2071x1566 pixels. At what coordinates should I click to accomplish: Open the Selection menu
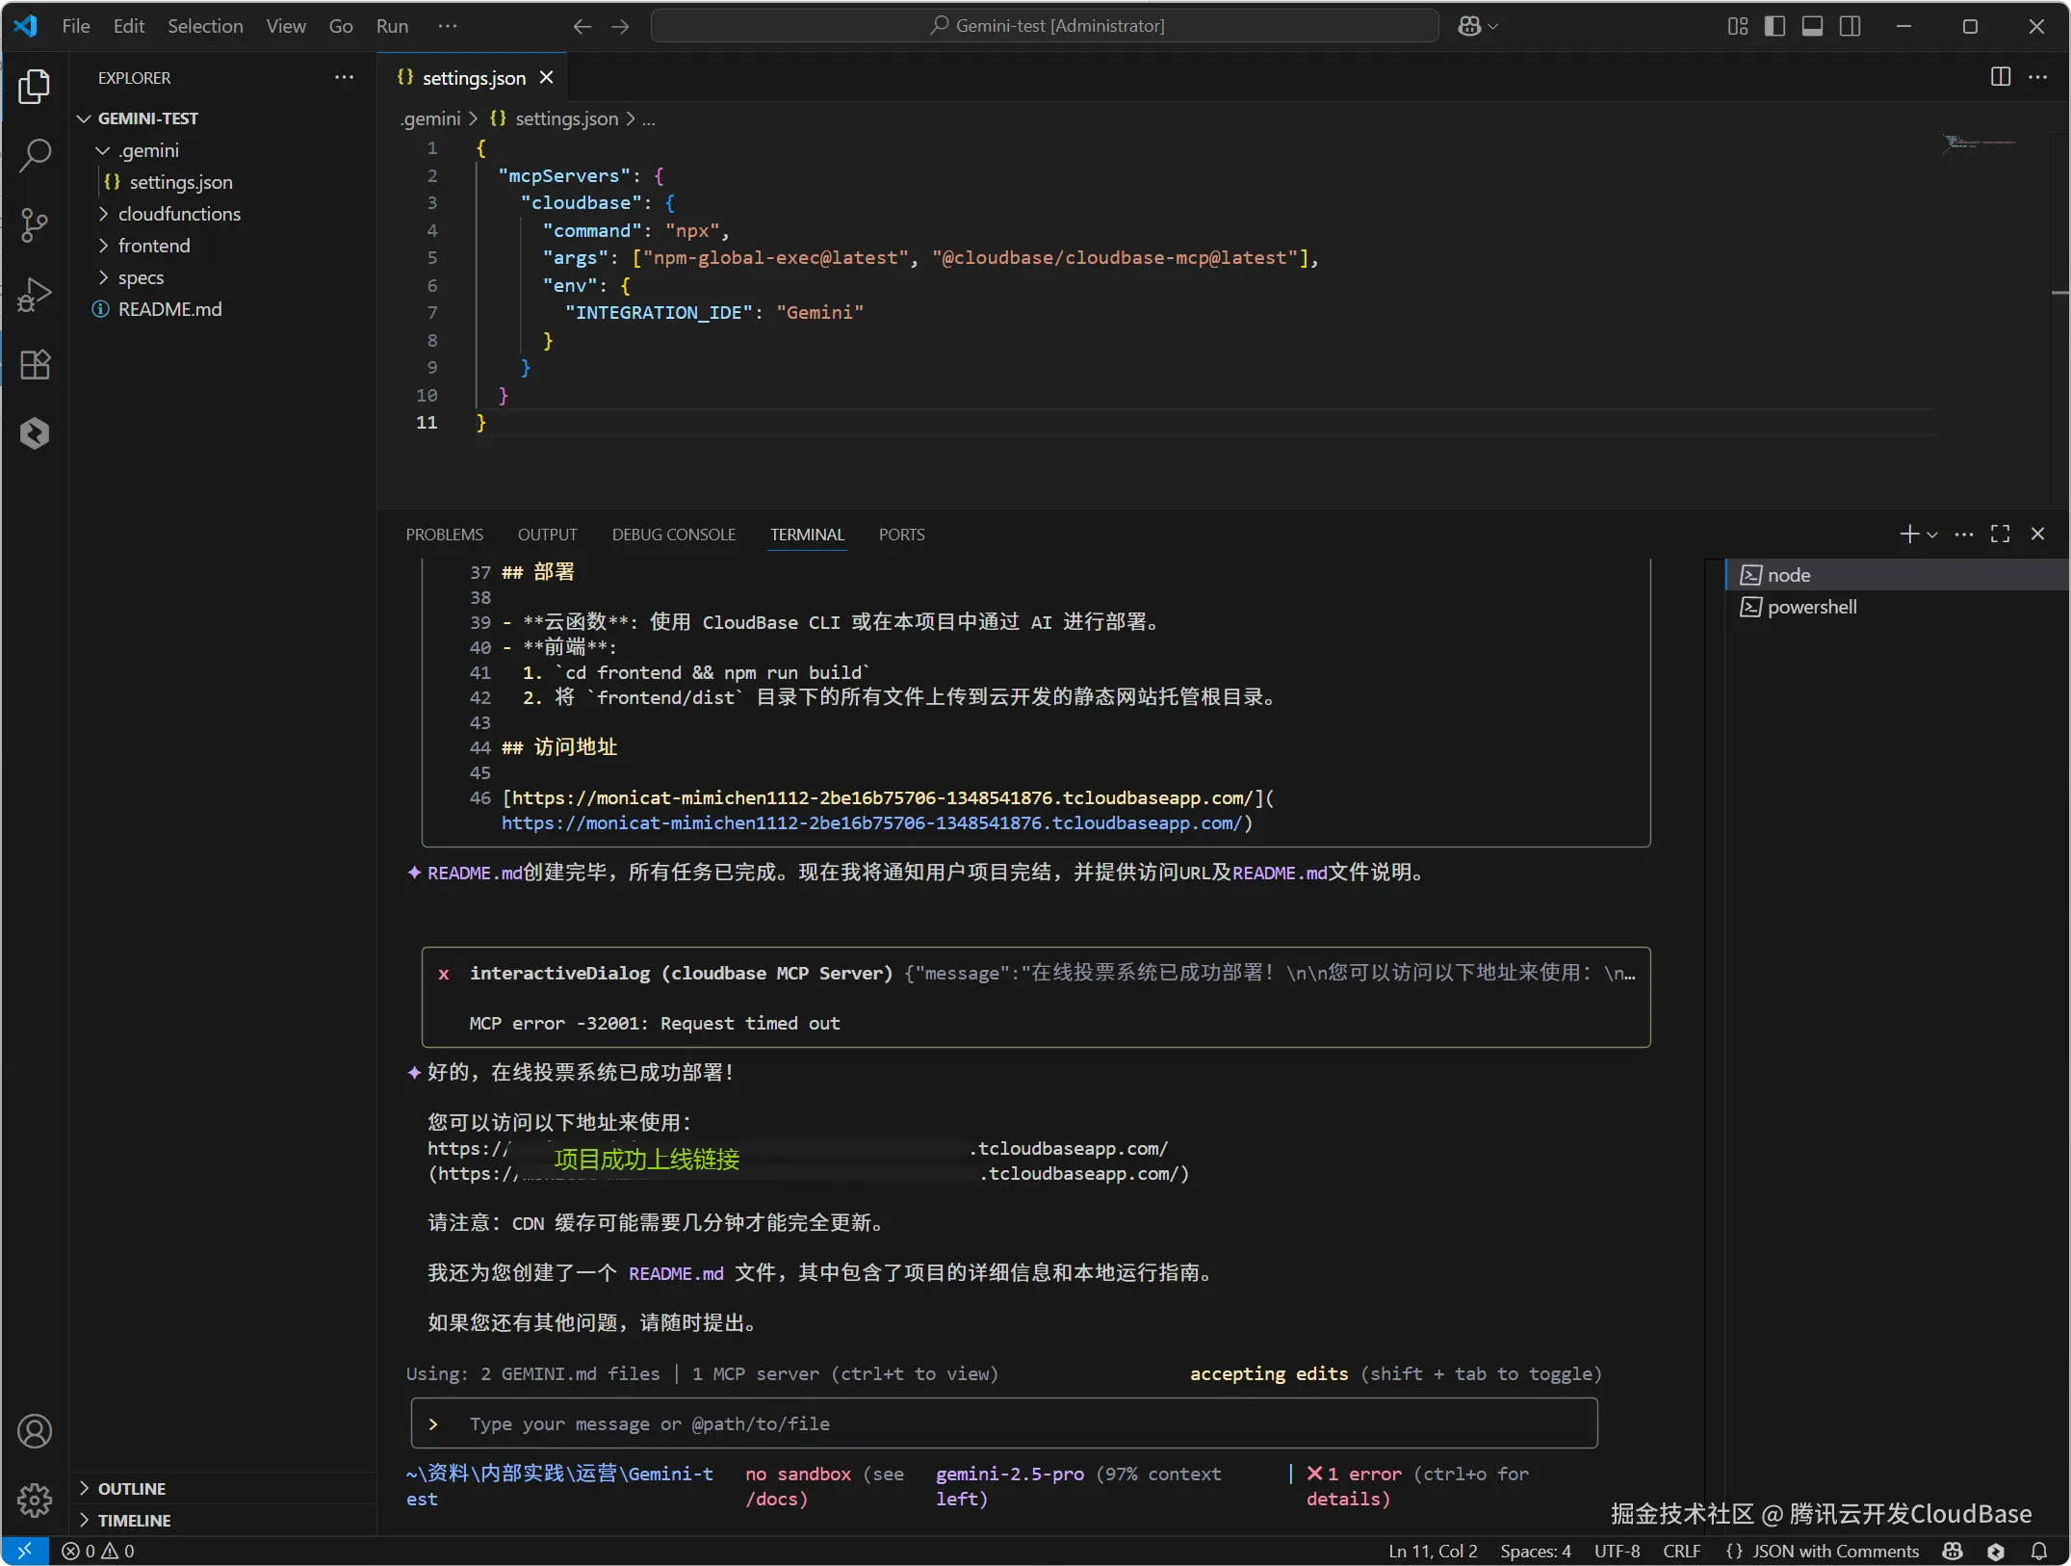pos(205,26)
